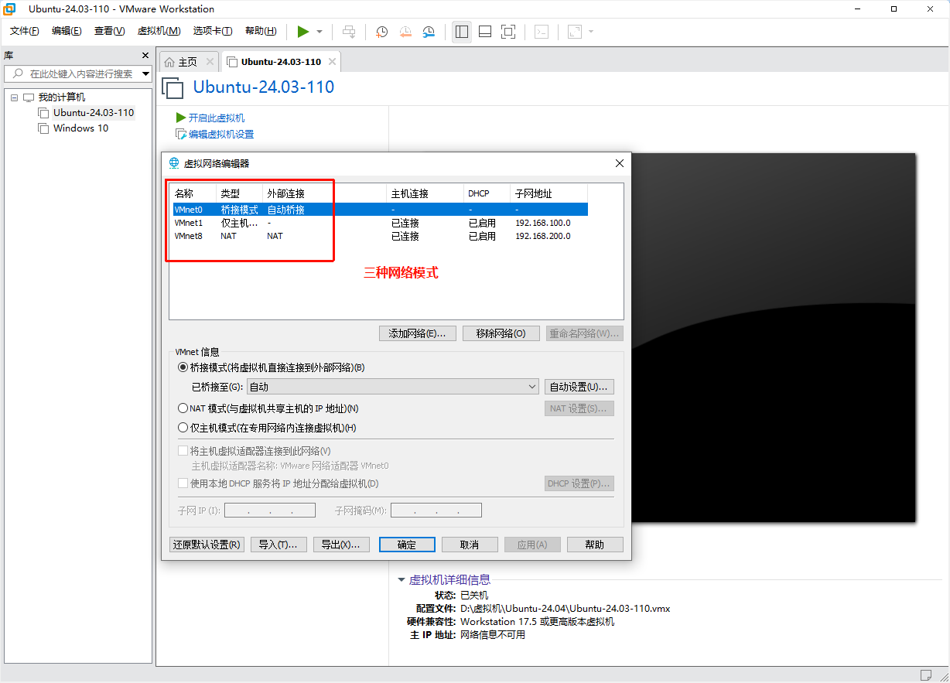The width and height of the screenshot is (950, 683).
Task: Click the 还原默认设置(R) button
Action: tap(207, 545)
